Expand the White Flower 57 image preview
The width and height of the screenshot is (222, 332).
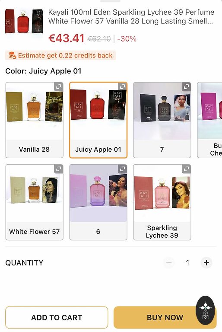[59, 169]
